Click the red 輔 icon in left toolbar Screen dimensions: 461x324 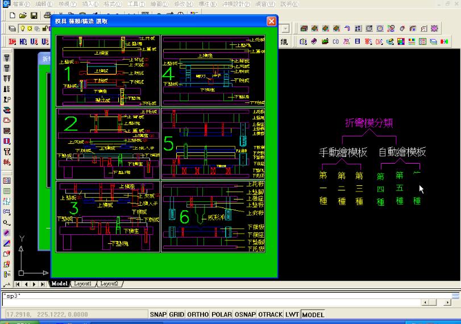point(7,162)
